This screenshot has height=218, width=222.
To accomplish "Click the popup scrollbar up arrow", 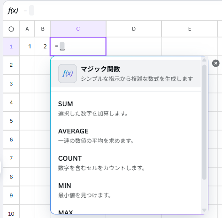I will 204,60.
